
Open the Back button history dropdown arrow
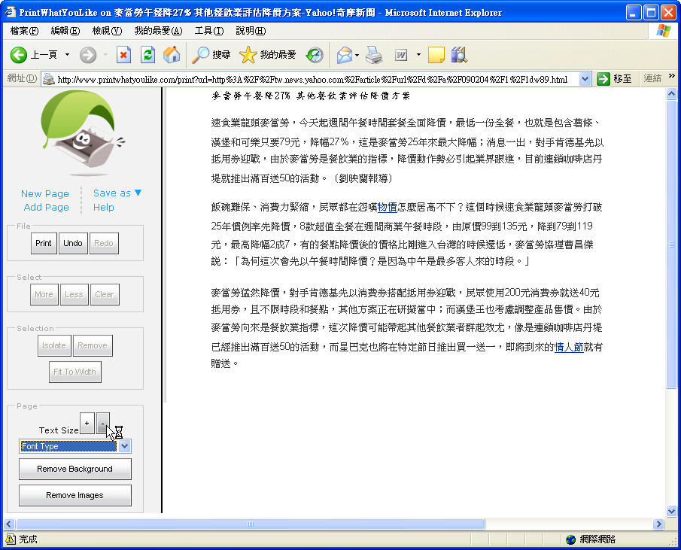[67, 55]
